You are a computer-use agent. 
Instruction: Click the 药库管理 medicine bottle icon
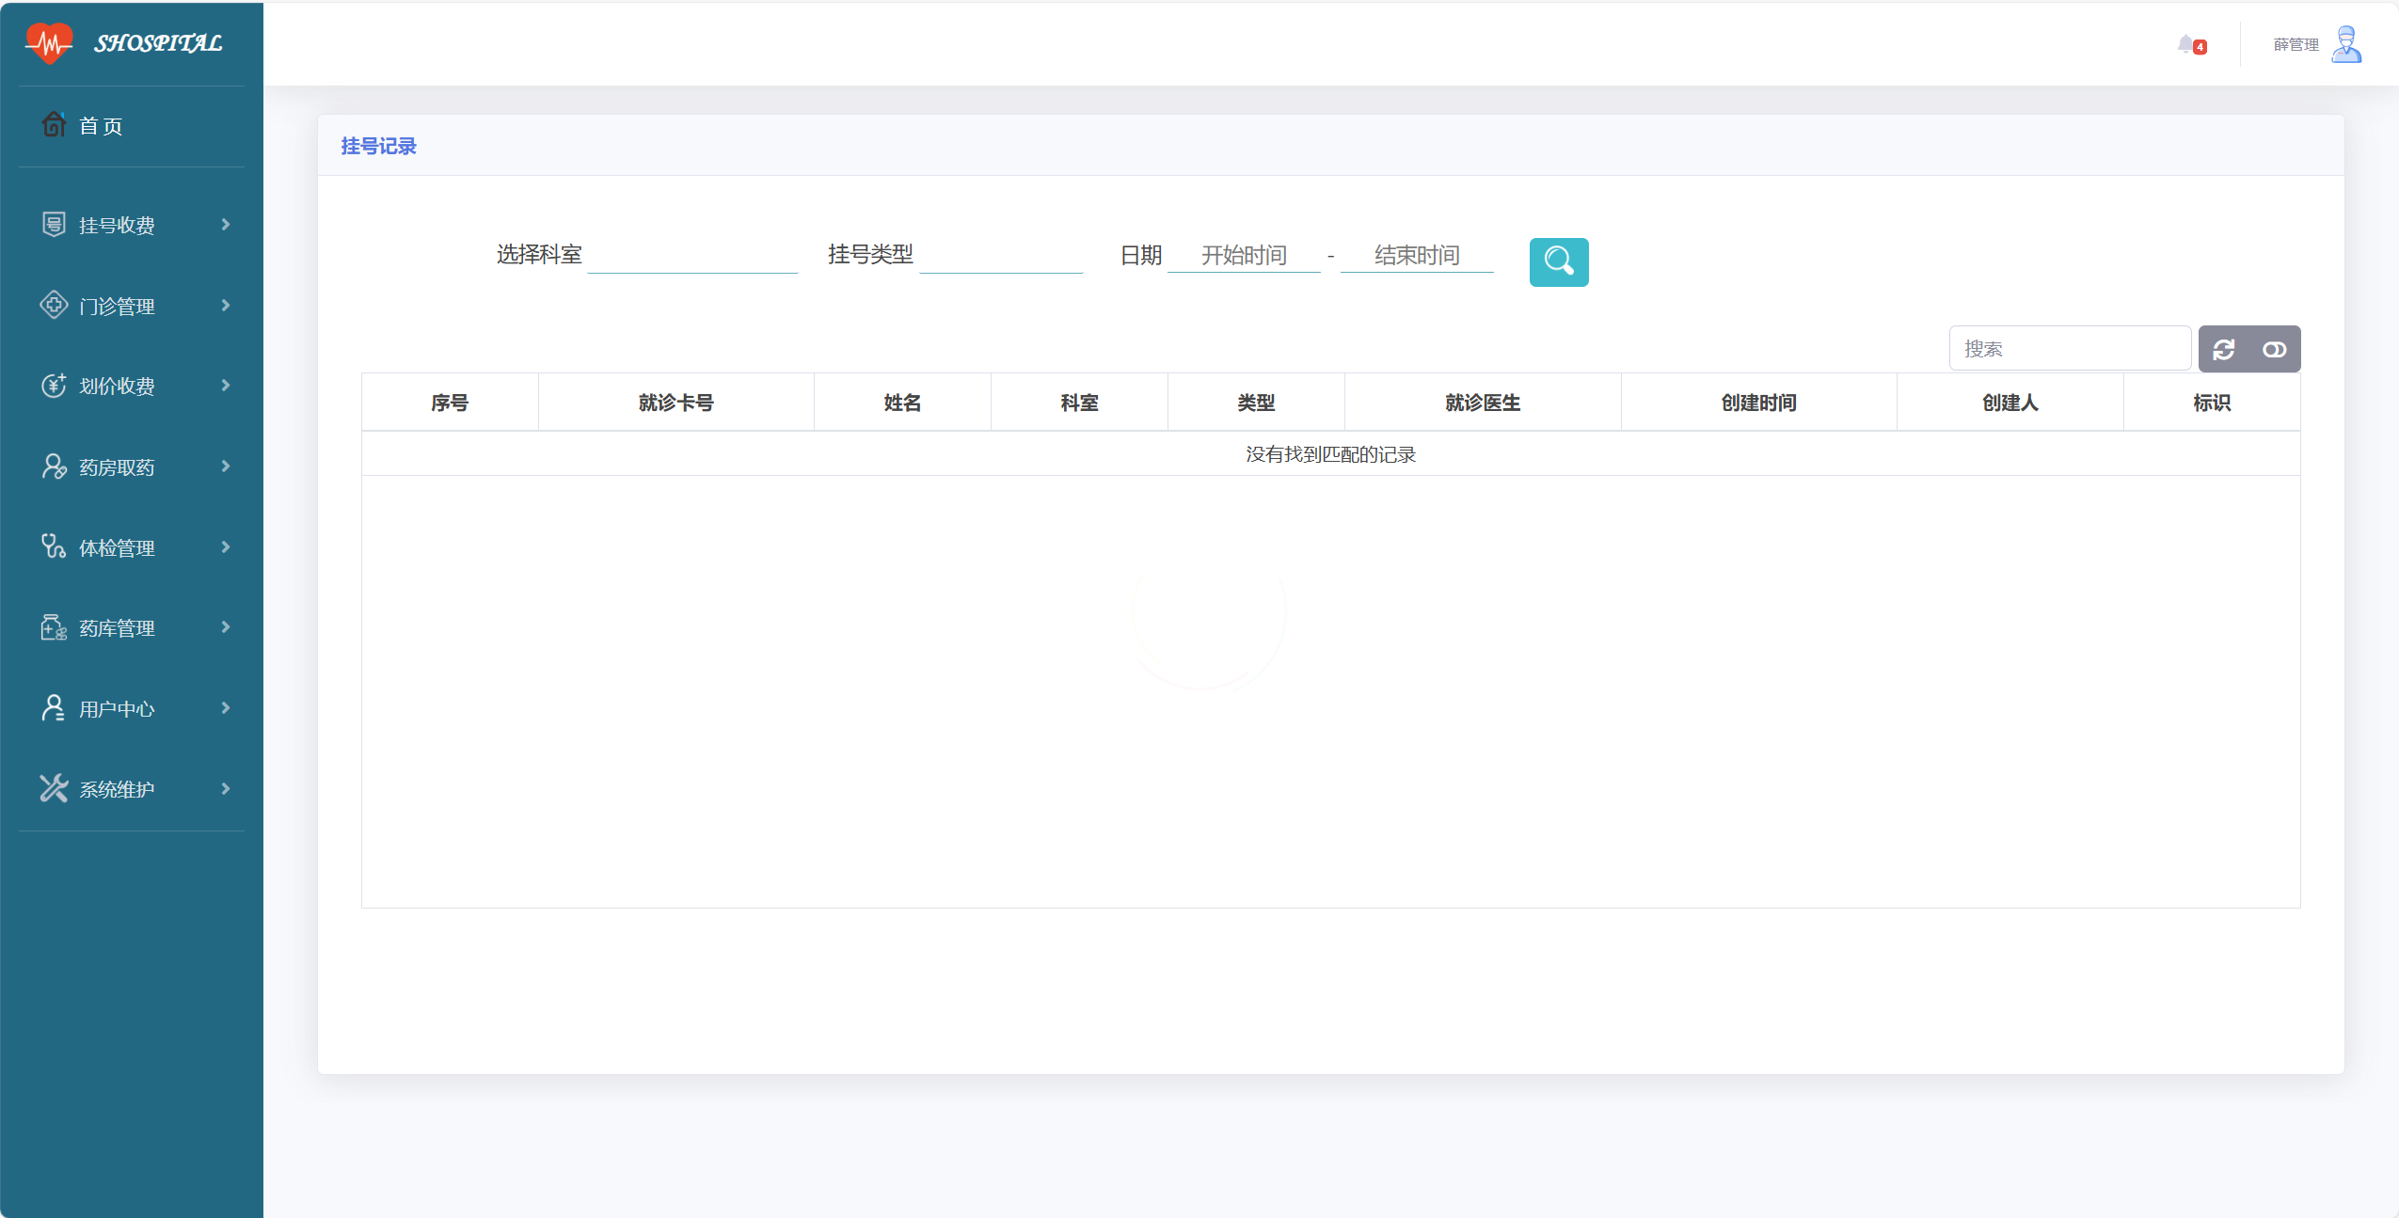click(54, 627)
